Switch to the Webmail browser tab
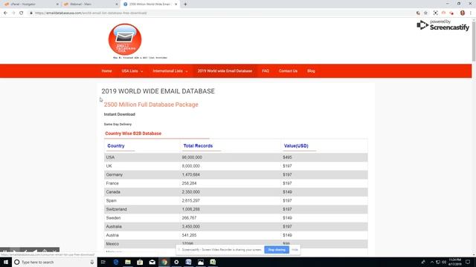This screenshot has width=476, height=267. [x=90, y=4]
